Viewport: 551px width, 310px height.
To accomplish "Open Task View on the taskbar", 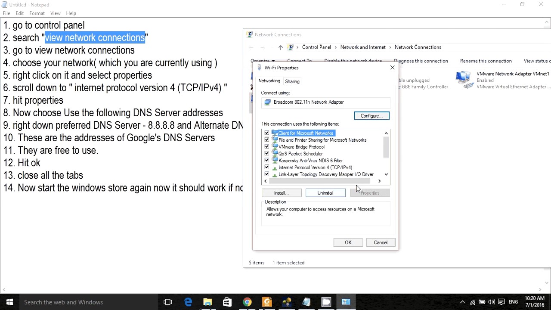I will point(168,302).
